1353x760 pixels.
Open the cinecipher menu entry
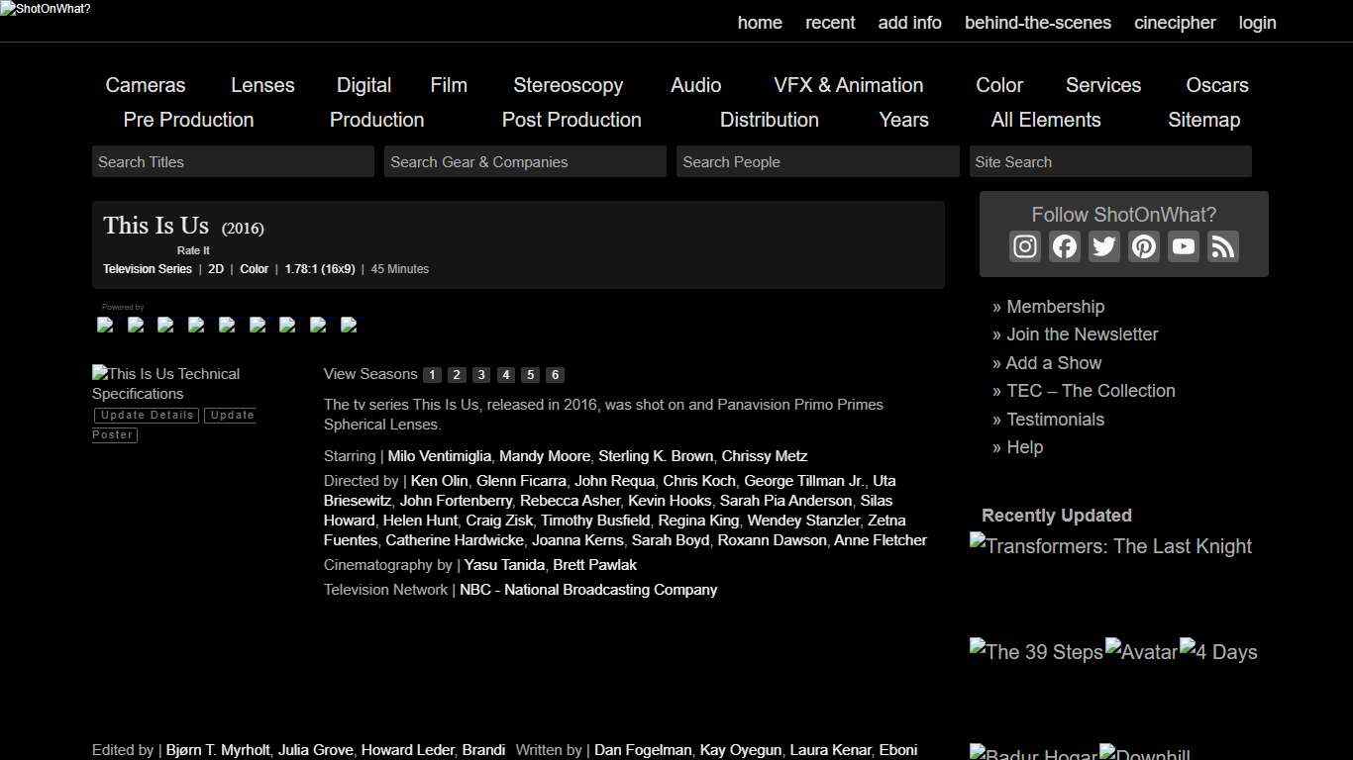coord(1175,23)
